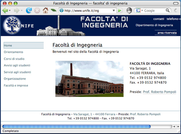Open the Dipartimento di Ingegneria link

click(x=154, y=25)
